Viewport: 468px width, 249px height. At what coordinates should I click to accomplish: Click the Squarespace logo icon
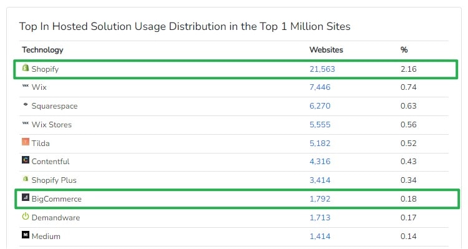(x=26, y=104)
